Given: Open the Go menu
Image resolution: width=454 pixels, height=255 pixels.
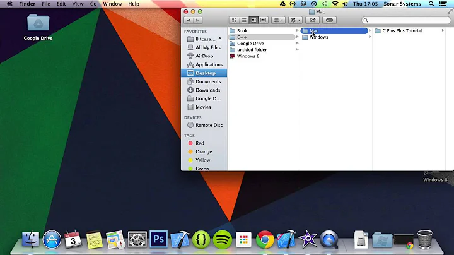Looking at the screenshot, I should (x=93, y=4).
